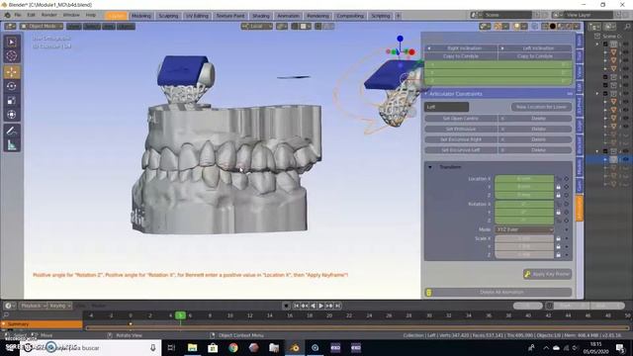Click the green Rotation X value field
This screenshot has height=356, width=633.
tap(524, 204)
